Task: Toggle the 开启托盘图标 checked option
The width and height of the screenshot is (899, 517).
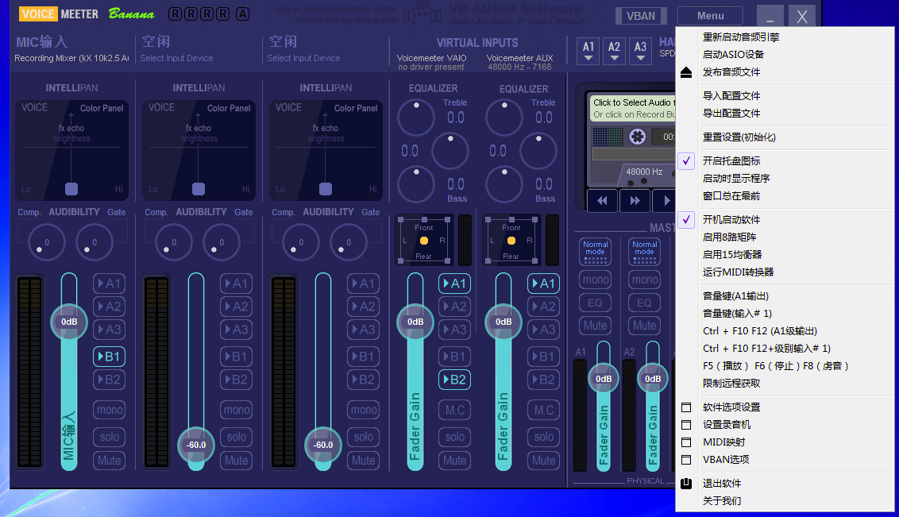Action: click(x=731, y=161)
